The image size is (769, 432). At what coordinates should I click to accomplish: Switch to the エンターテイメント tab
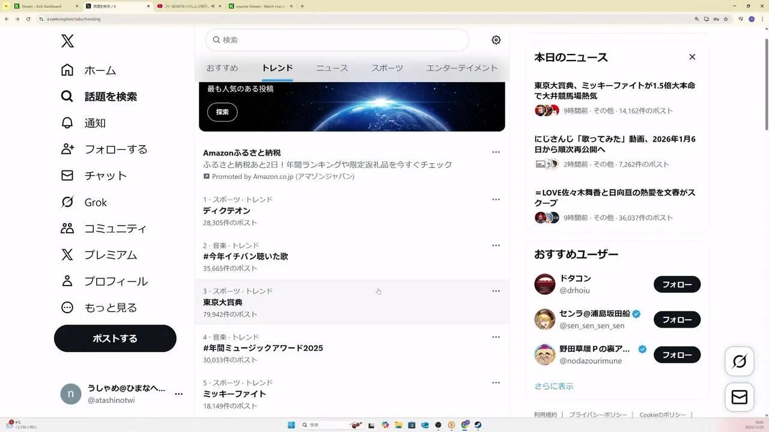462,68
